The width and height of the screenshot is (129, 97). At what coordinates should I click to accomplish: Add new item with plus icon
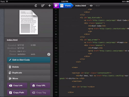pos(50,6)
